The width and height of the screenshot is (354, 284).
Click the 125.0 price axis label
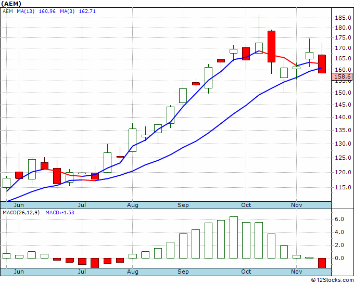[x=343, y=158]
